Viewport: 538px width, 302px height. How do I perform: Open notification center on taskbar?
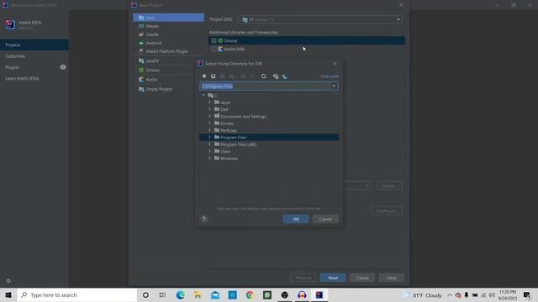(527, 294)
